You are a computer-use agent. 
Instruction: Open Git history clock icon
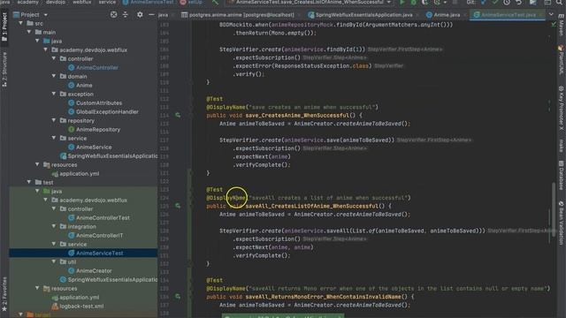507,2
